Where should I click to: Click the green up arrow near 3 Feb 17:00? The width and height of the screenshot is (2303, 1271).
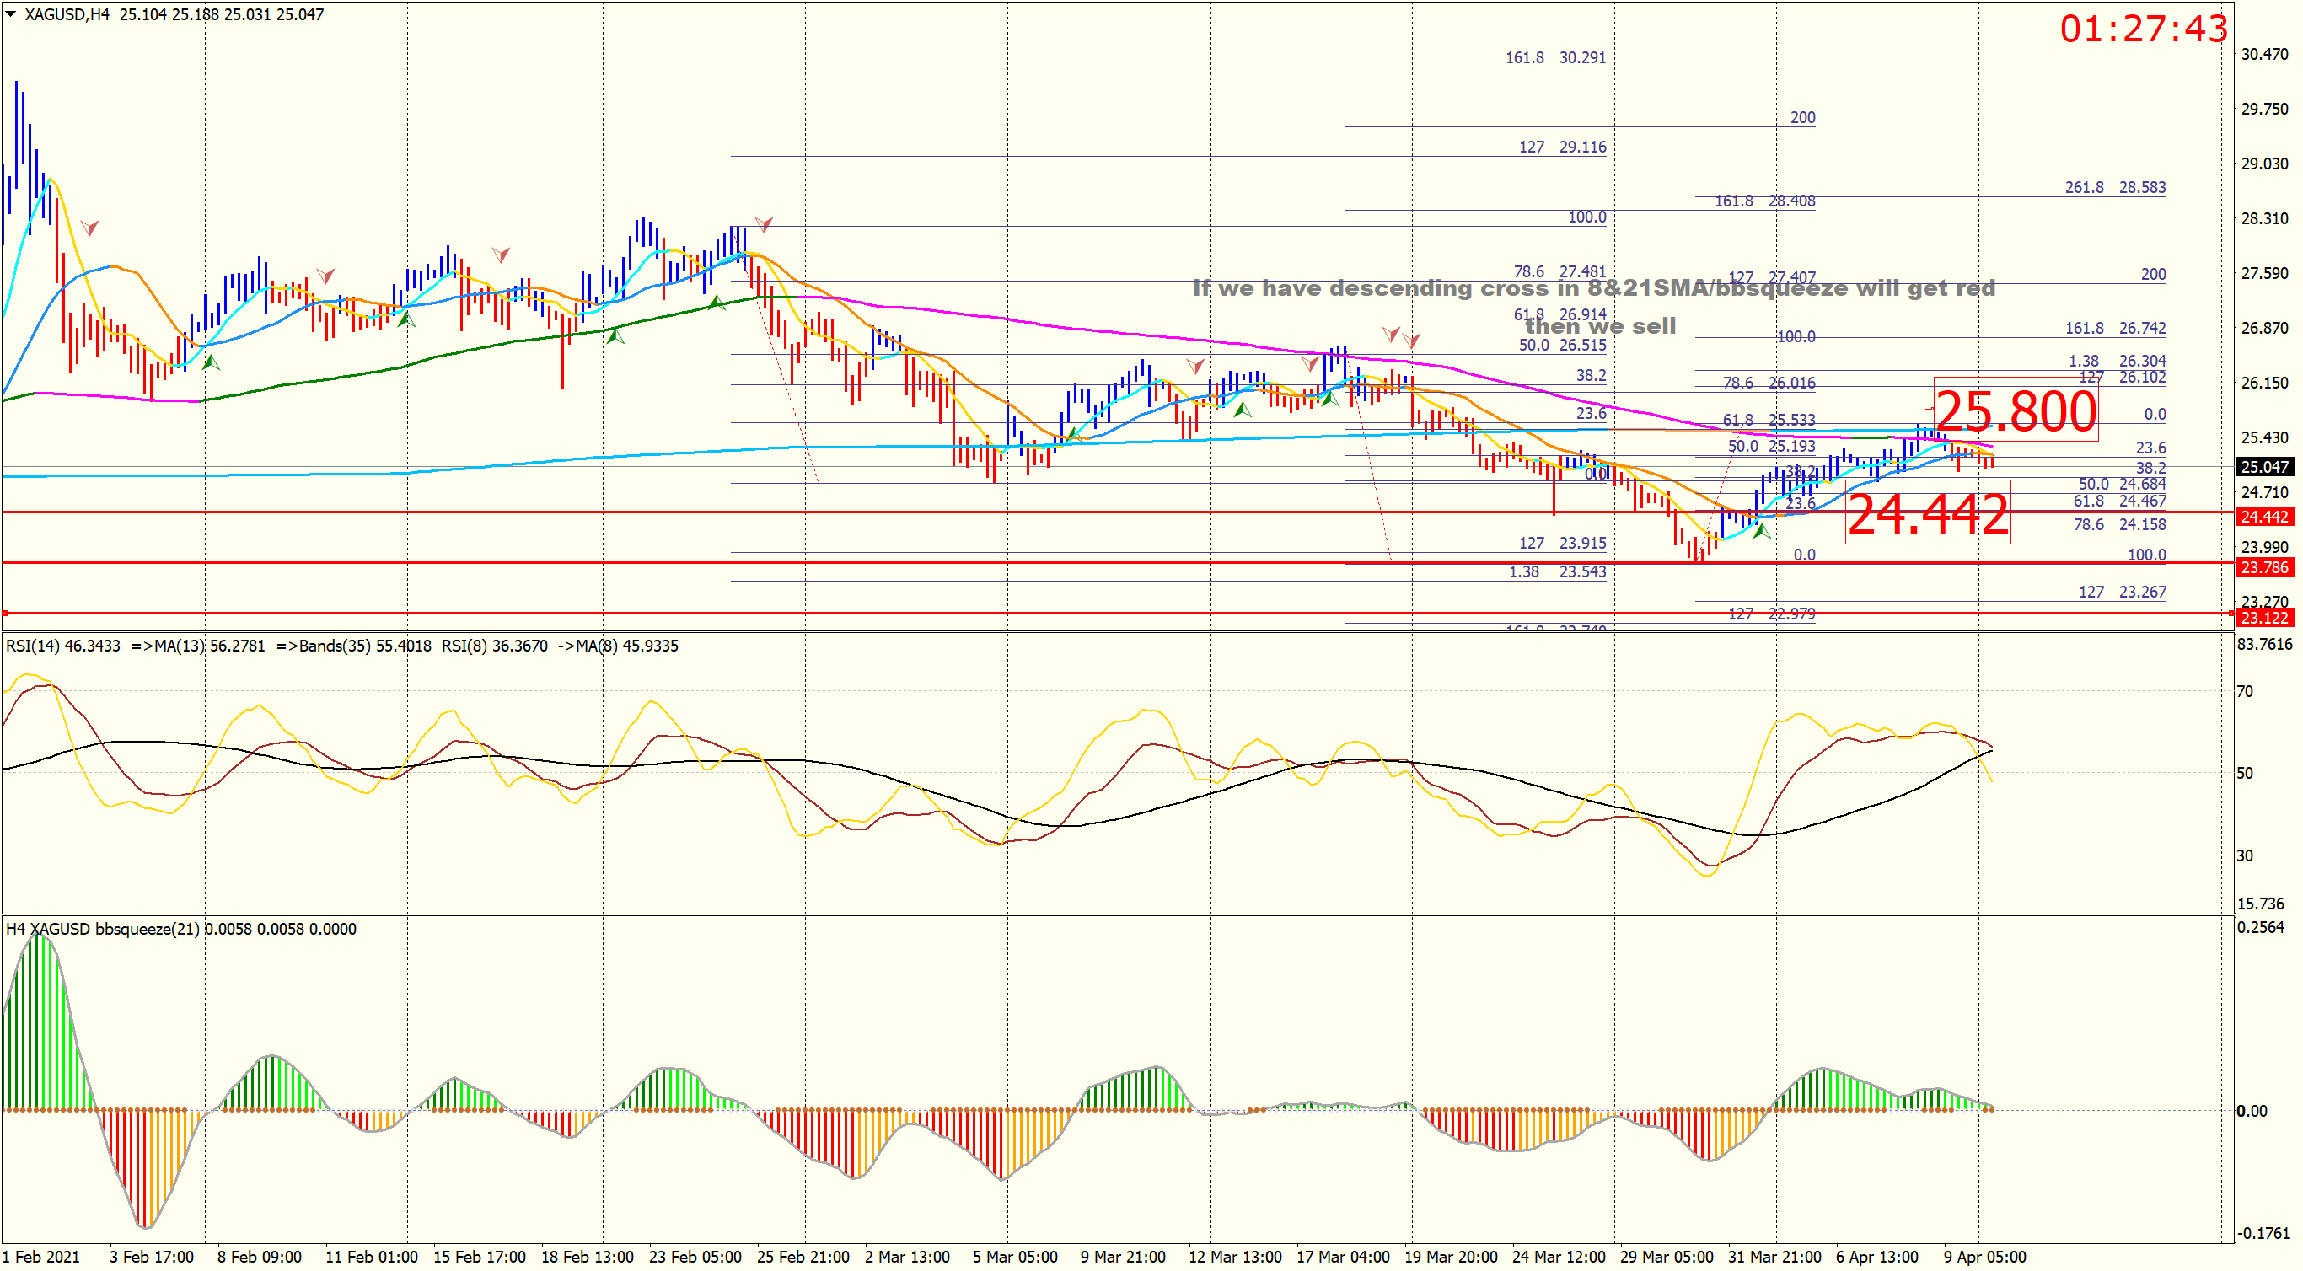211,363
